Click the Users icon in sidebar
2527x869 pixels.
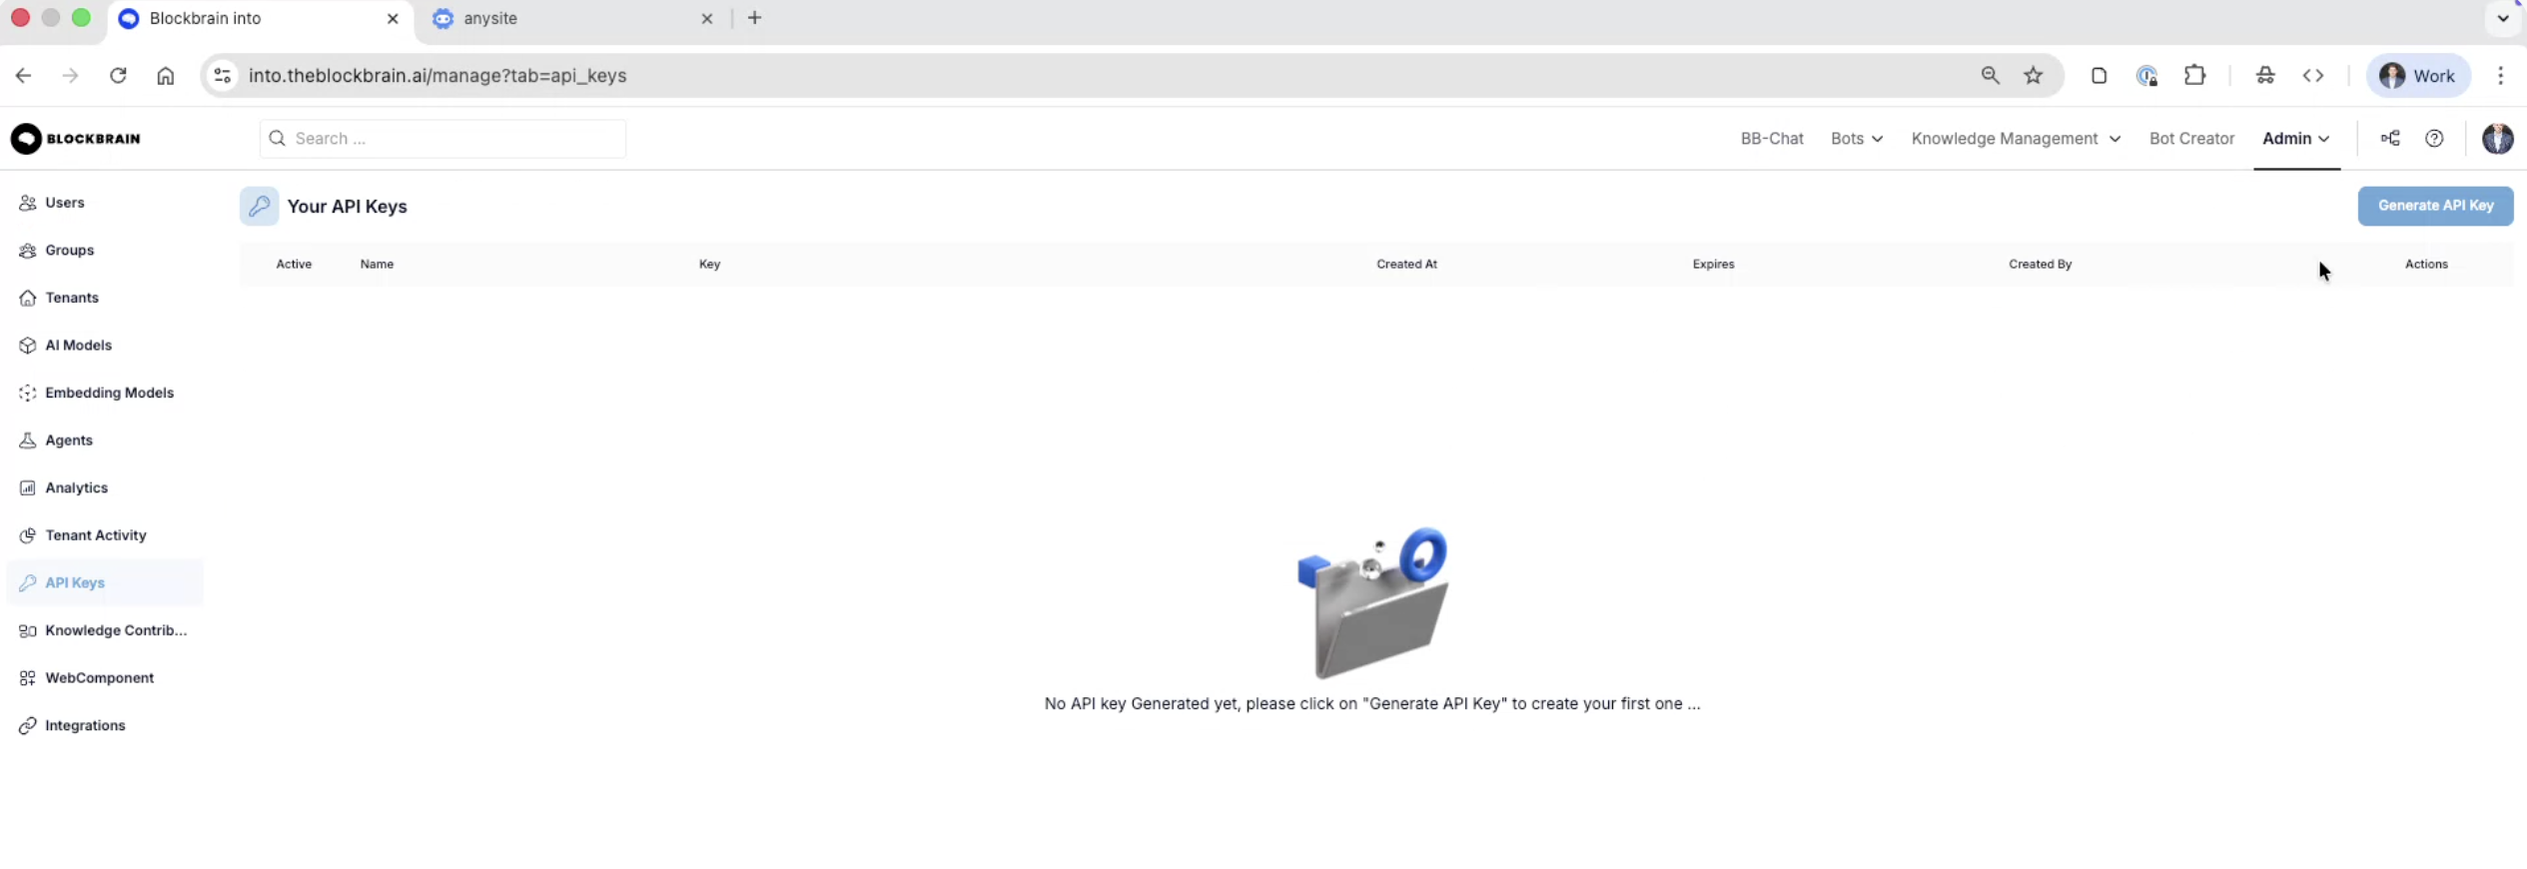click(x=27, y=203)
